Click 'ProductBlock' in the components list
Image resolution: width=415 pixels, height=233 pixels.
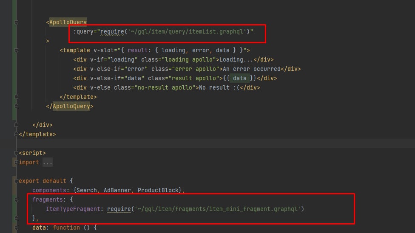point(158,190)
